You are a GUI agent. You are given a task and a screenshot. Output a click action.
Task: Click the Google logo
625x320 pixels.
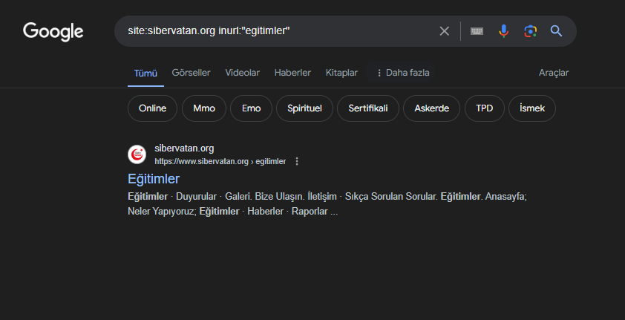53,31
